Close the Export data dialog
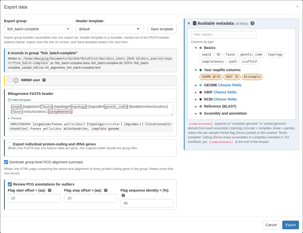Image resolution: width=303 pixels, height=233 pixels. click(x=297, y=6)
